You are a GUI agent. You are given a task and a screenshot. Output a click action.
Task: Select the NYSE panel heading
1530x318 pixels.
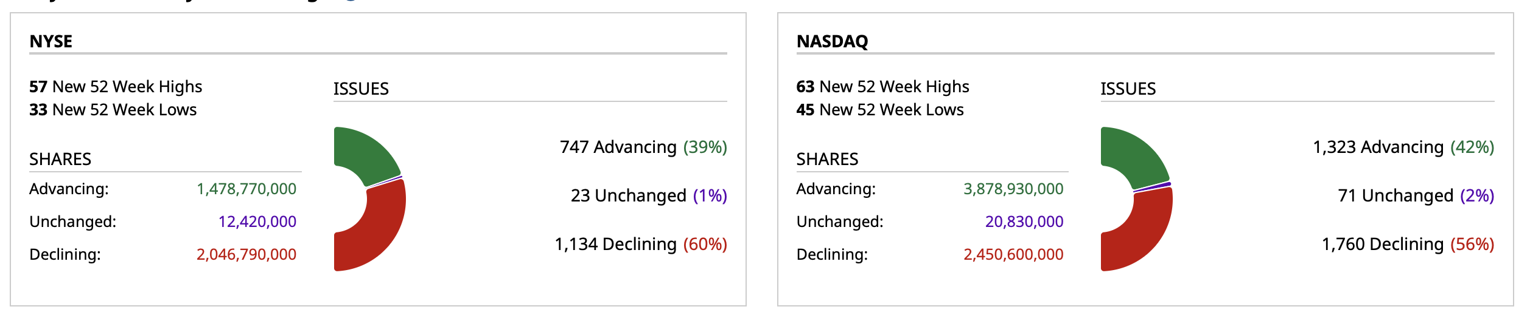tap(51, 41)
